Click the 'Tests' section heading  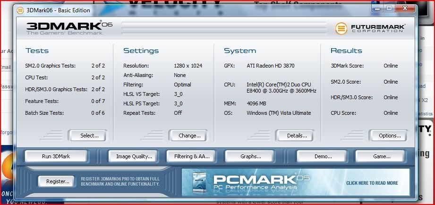tap(37, 51)
